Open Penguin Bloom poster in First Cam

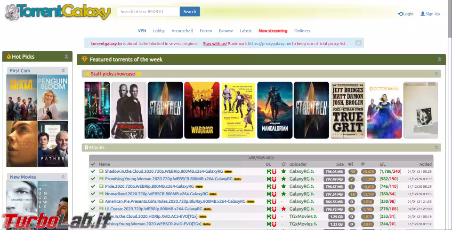click(53, 98)
